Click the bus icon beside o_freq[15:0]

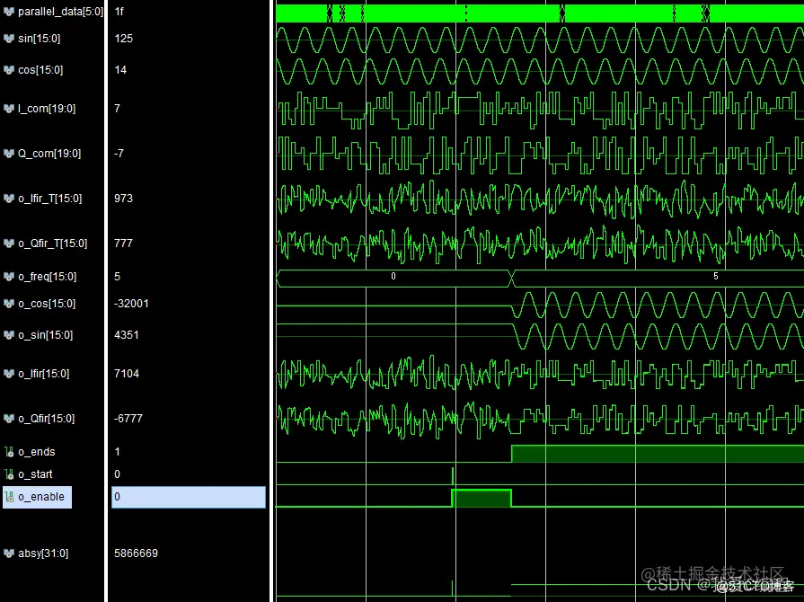tap(9, 277)
